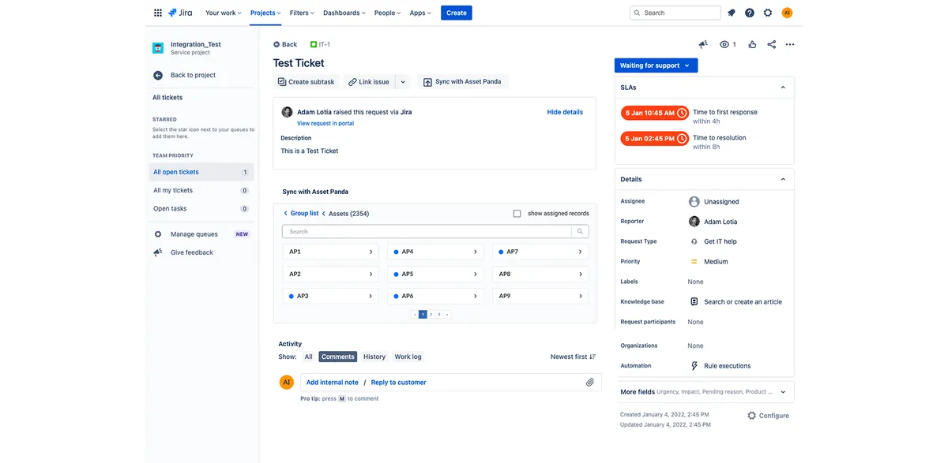
Task: Open the settings gear icon
Action: (768, 13)
